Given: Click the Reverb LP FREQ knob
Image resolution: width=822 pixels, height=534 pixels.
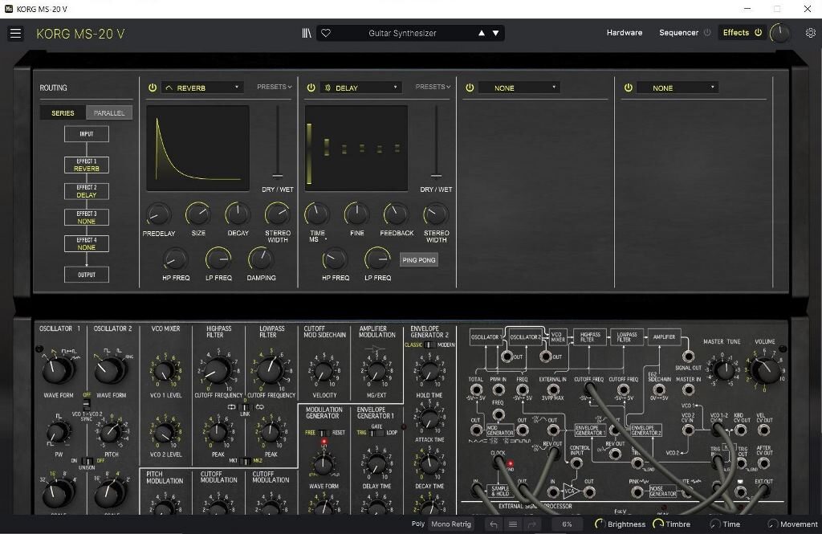Looking at the screenshot, I should click(x=218, y=259).
